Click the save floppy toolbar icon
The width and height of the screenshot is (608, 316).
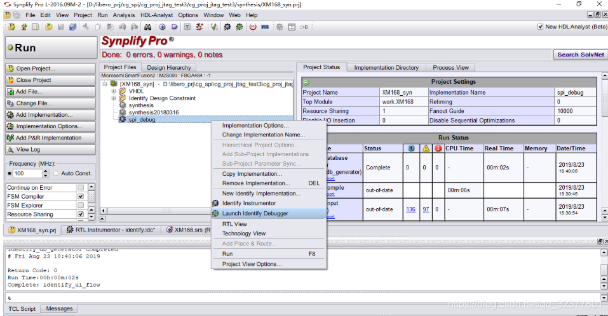[x=61, y=27]
